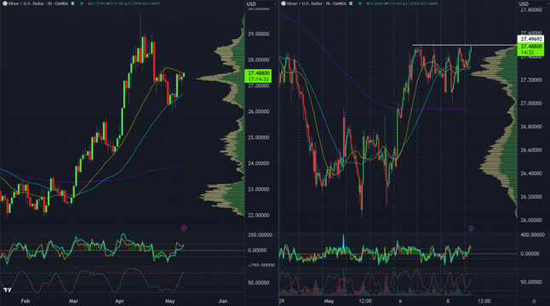550x306 pixels.
Task: Click the 22.00000 price axis label
Action: 259,215
